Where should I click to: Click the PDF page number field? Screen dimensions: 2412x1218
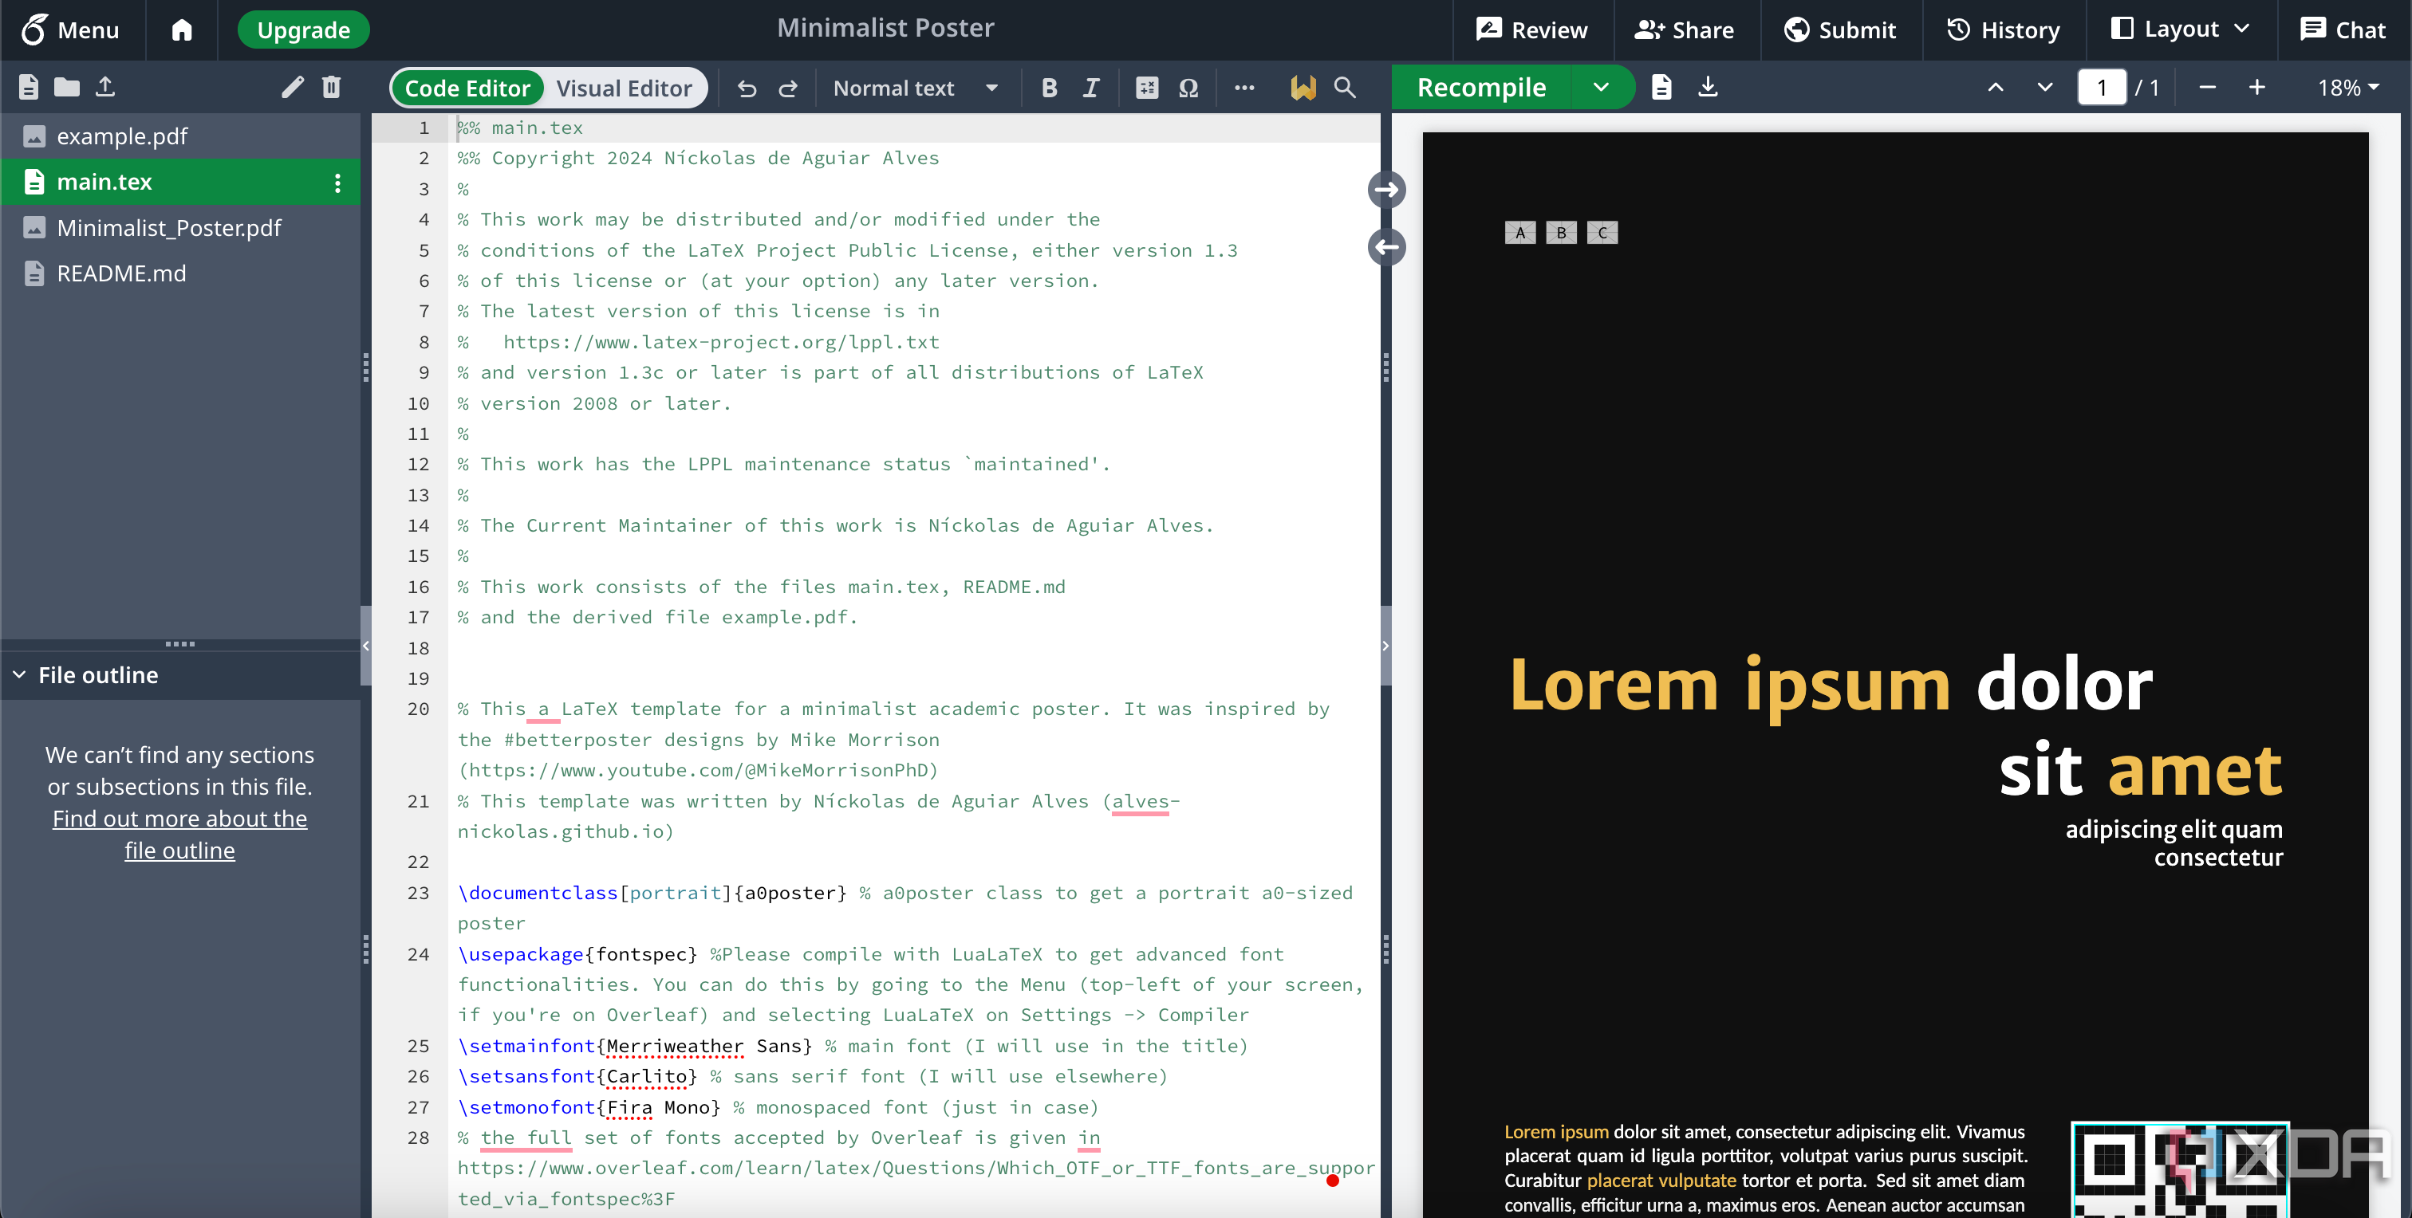2103,86
